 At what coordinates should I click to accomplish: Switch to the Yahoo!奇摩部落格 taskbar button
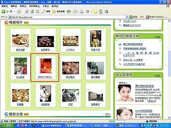[52, 126]
